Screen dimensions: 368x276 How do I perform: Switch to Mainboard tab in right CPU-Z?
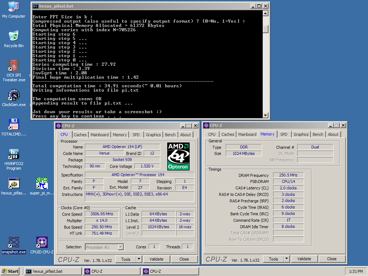247,134
